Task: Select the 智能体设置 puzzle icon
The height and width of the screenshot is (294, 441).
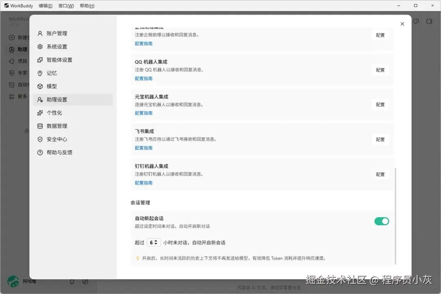Action: [40, 60]
